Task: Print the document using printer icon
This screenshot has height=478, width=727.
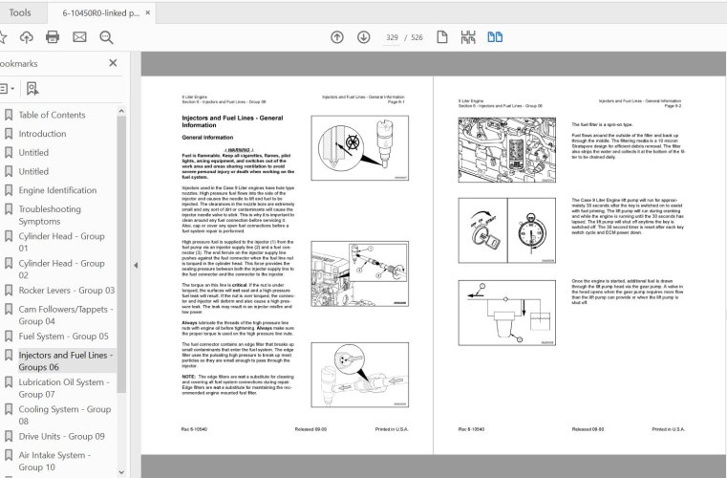Action: (x=53, y=37)
